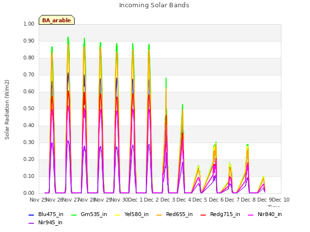Click the Grn535_in green legend swatch

coord(74,215)
